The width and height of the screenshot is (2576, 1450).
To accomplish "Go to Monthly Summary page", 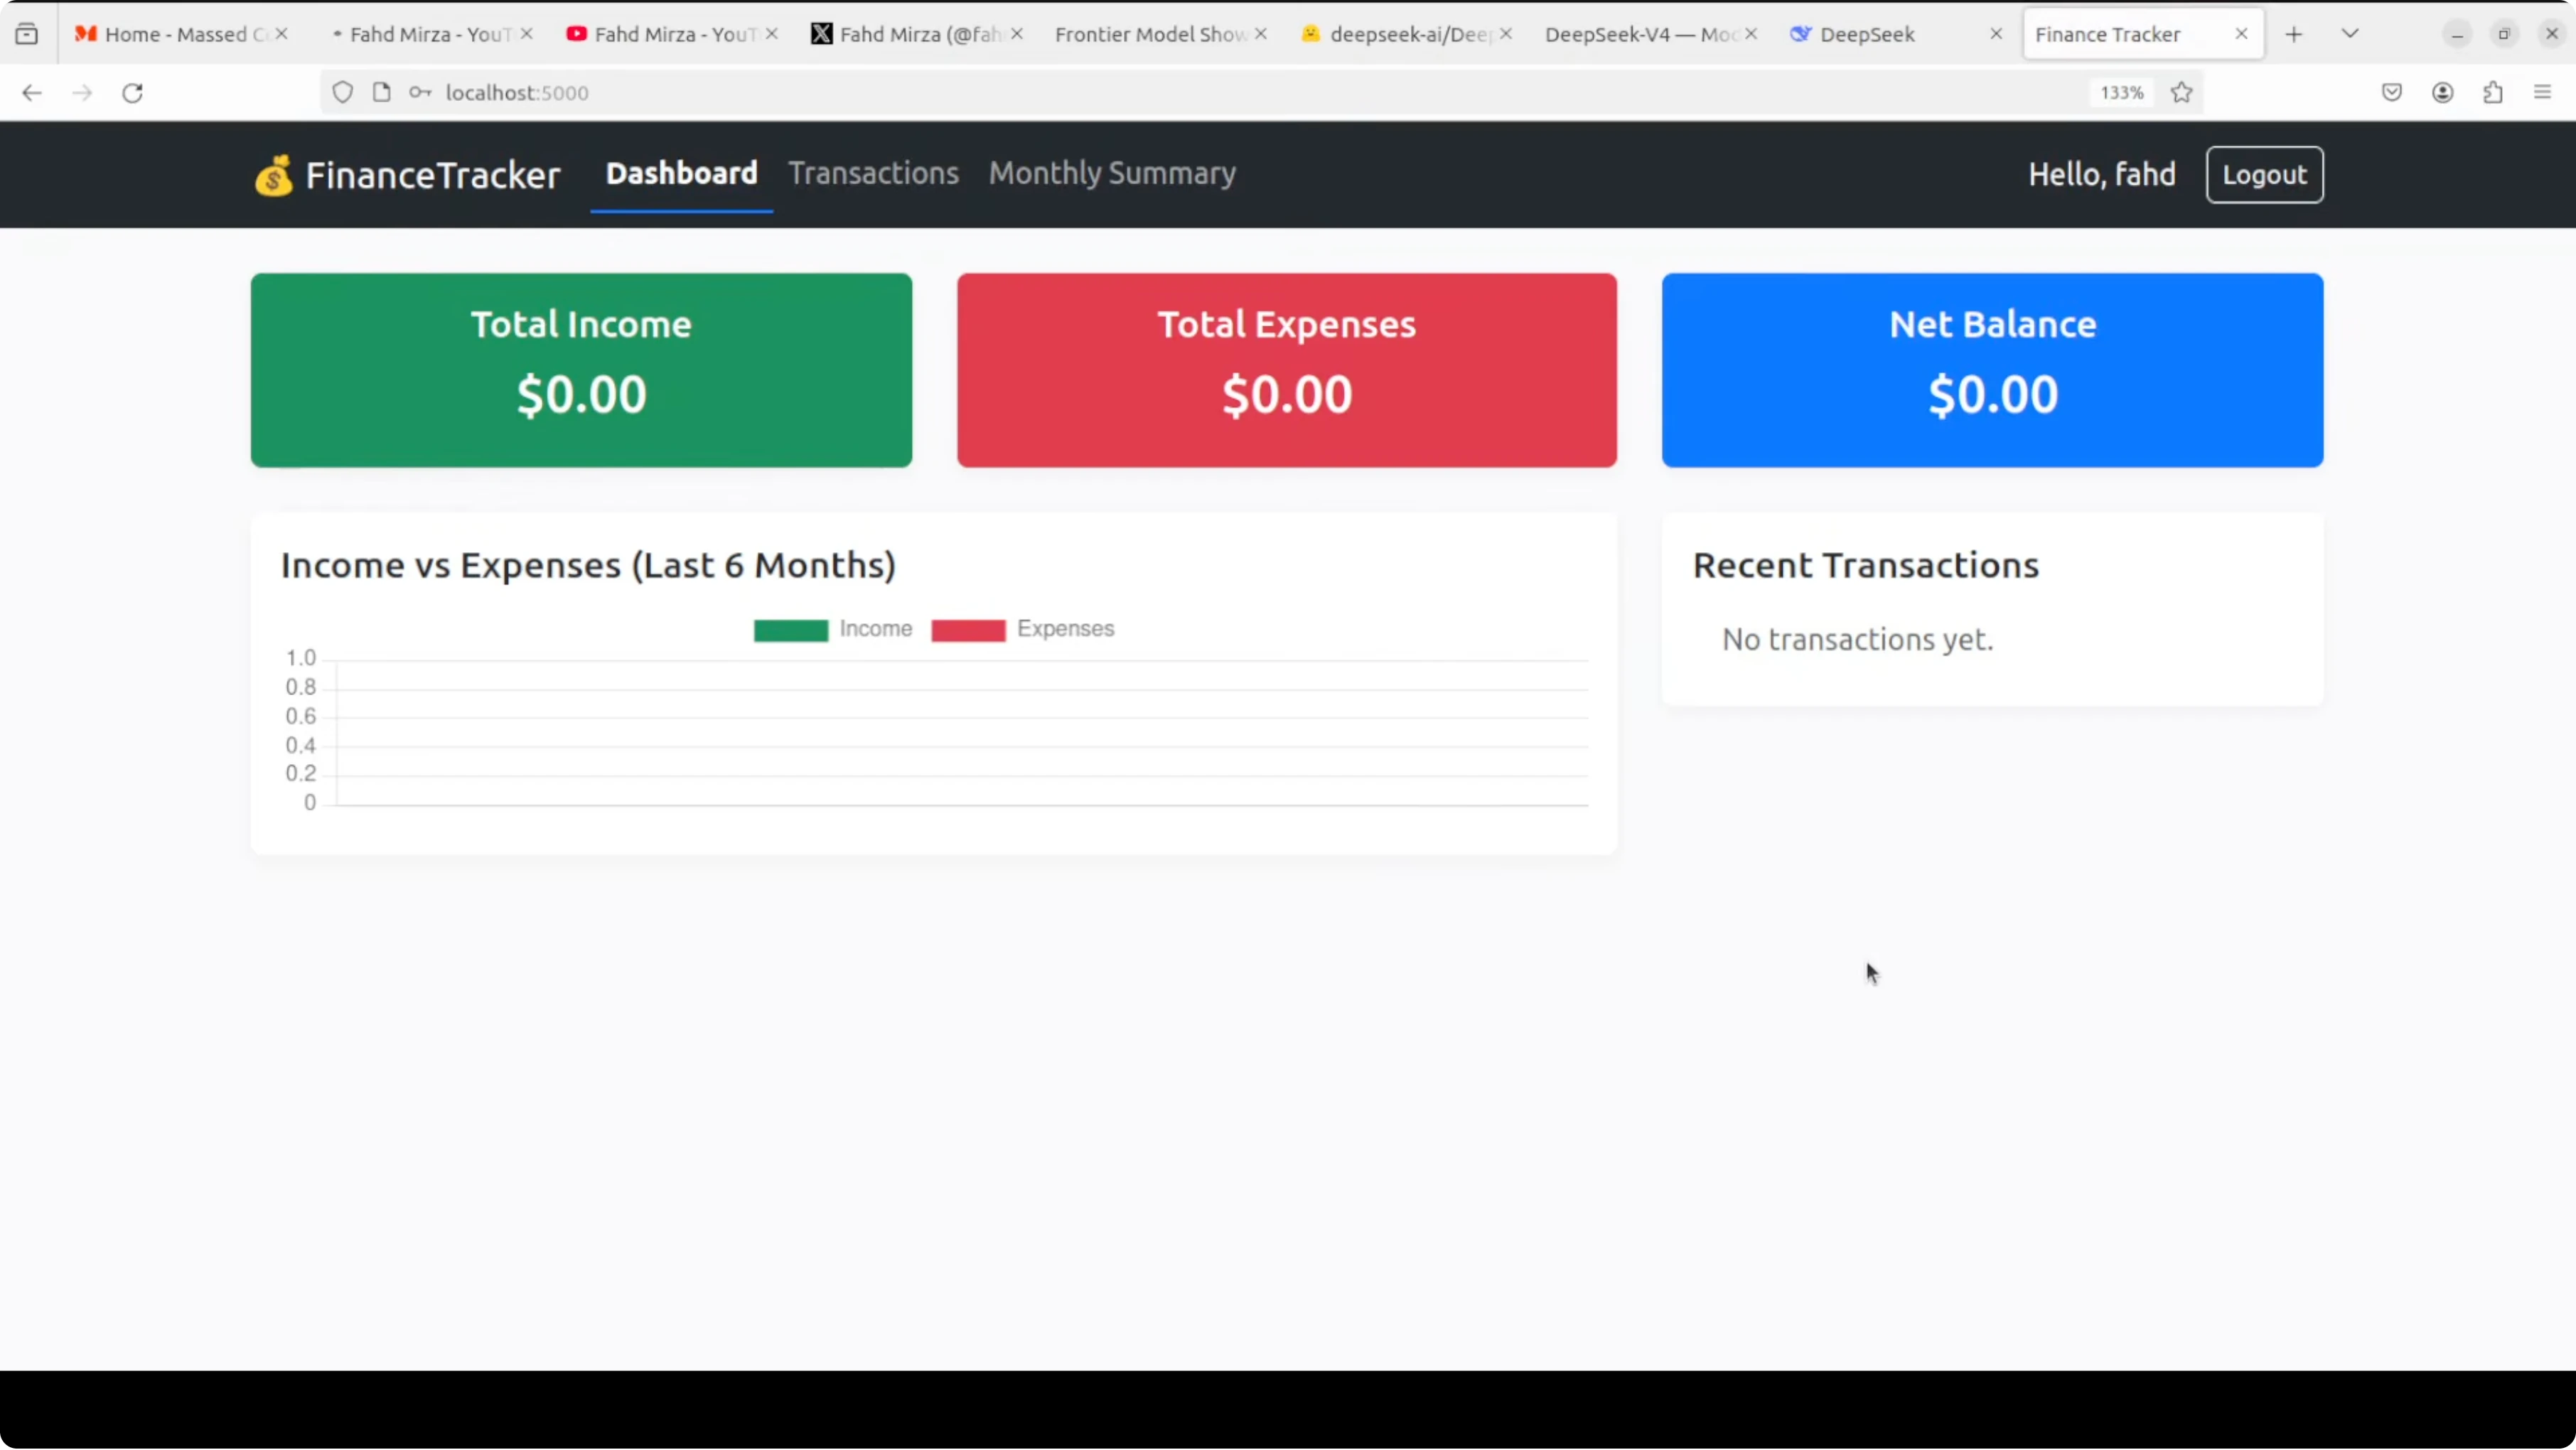I will [x=1112, y=173].
